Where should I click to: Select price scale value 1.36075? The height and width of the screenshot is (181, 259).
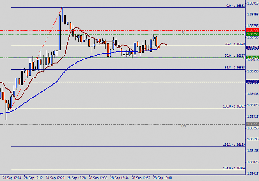pyautogui.click(x=253, y=162)
